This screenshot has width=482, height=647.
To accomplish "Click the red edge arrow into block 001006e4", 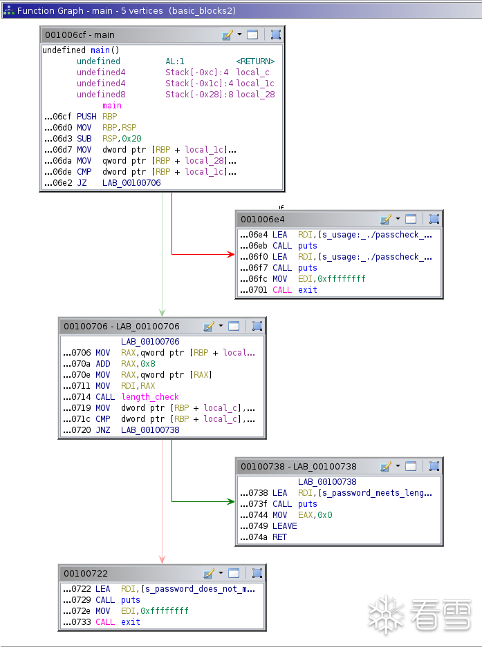I will [x=230, y=254].
